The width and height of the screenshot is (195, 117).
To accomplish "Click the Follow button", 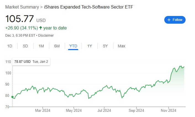I will 175,20.
